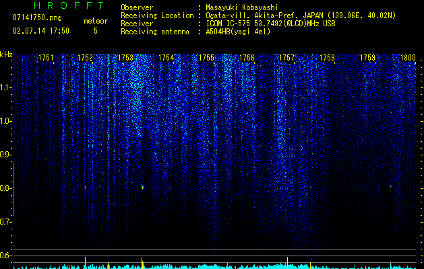This screenshot has width=424, height=269.
Task: Click the HROFFT title text
Action: point(69,5)
